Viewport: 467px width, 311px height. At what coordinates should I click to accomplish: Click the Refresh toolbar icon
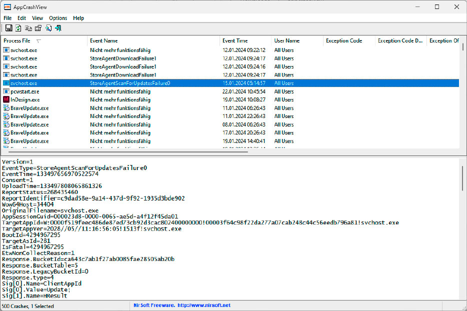[18, 28]
